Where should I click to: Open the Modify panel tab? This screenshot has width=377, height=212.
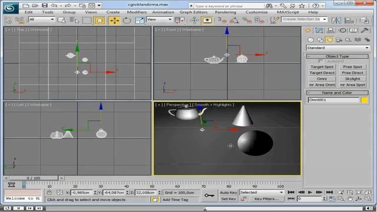tap(319, 30)
